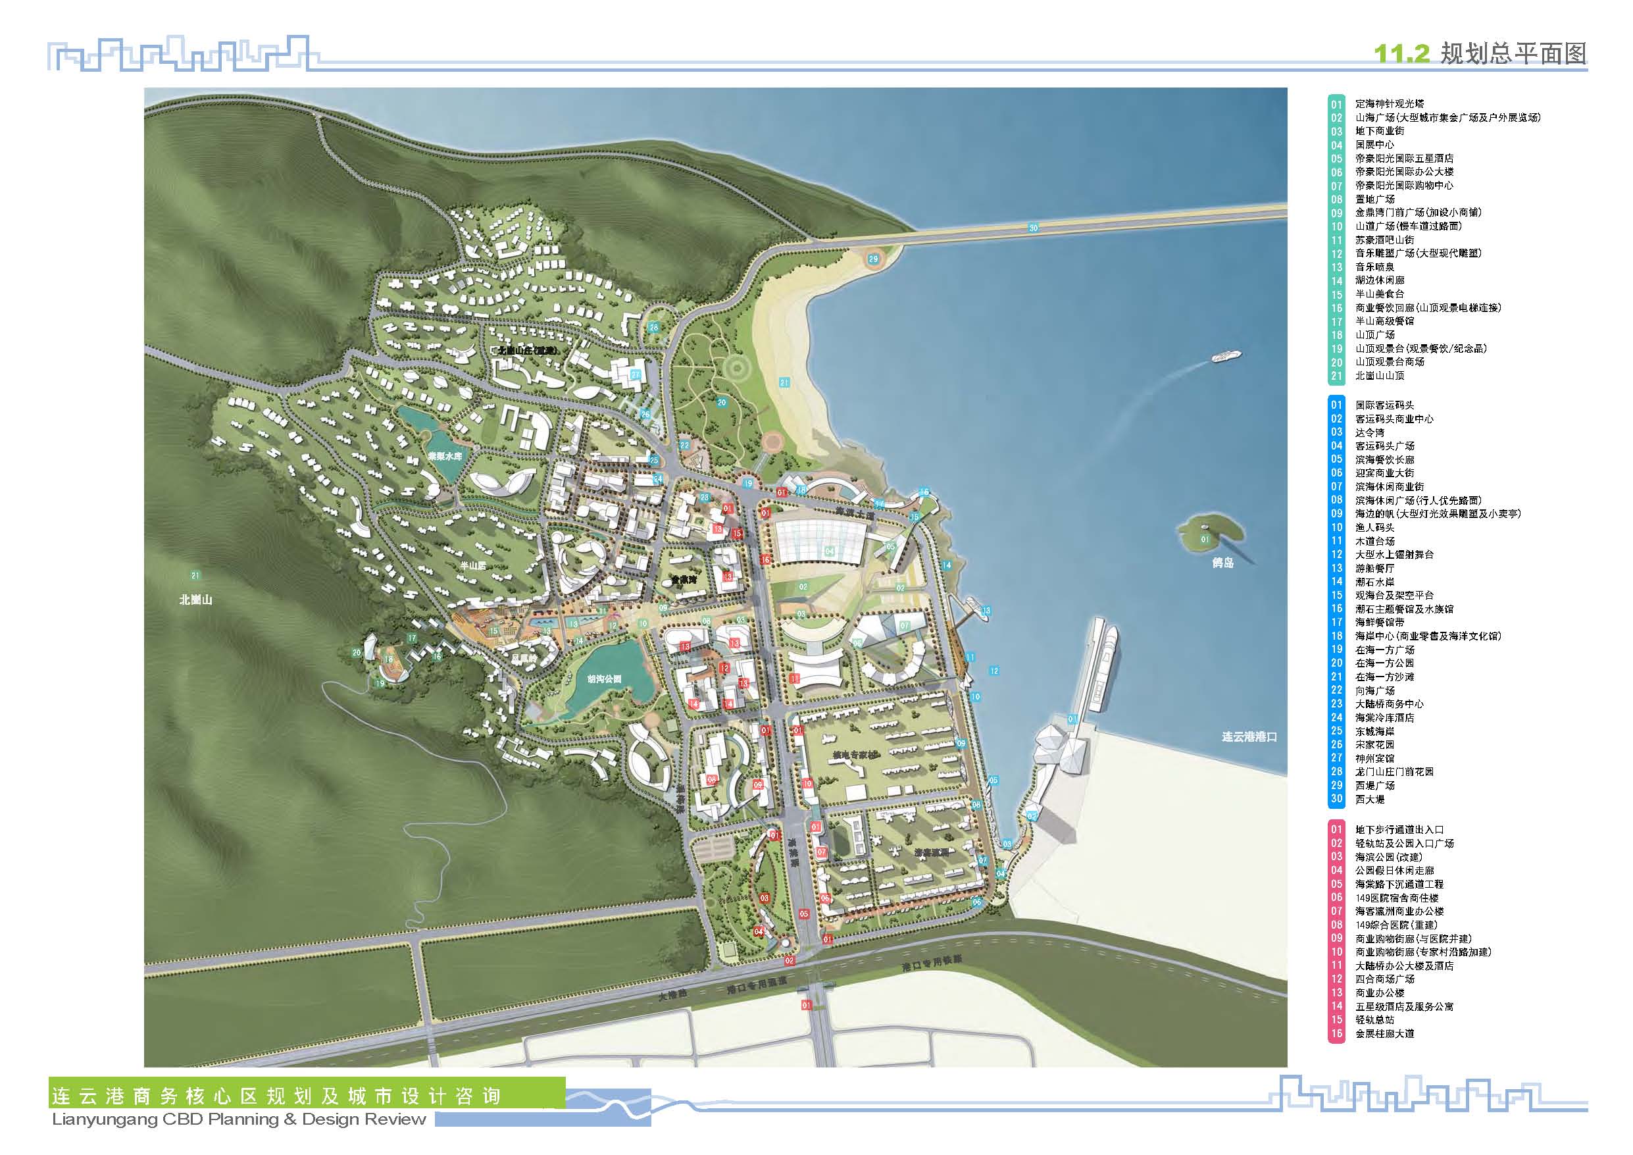Click legend entry '迎宾商业大街'

pos(1384,473)
